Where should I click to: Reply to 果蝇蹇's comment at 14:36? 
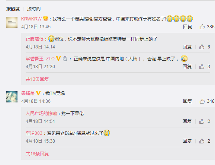click(187, 101)
